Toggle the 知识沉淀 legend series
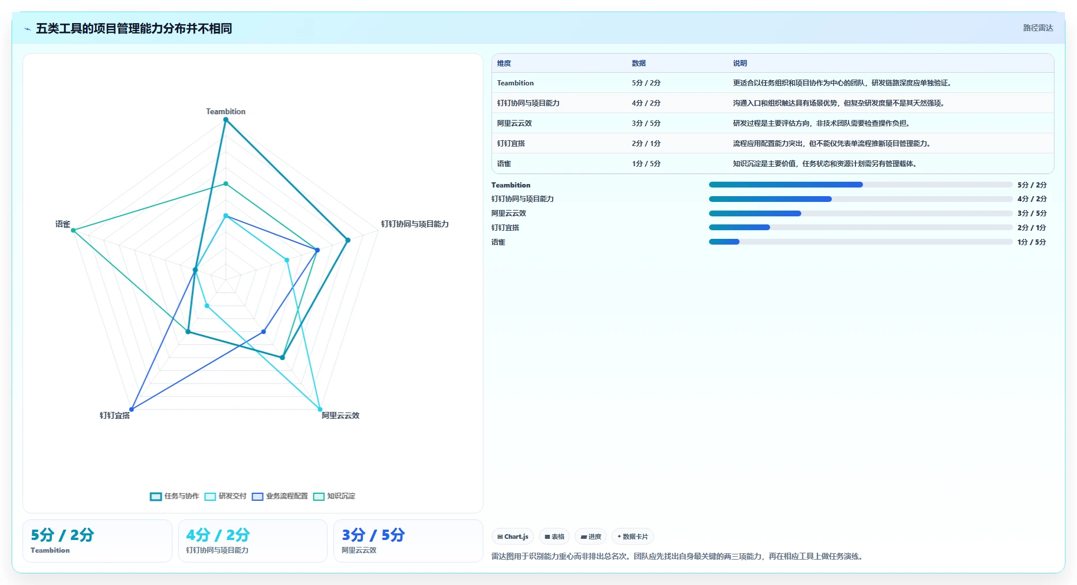The height and width of the screenshot is (585, 1077). tap(334, 496)
